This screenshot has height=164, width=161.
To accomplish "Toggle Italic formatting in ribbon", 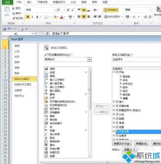I will pyautogui.click(x=32, y=17).
